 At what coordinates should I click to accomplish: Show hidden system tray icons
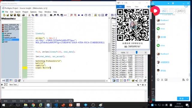coord(148,105)
